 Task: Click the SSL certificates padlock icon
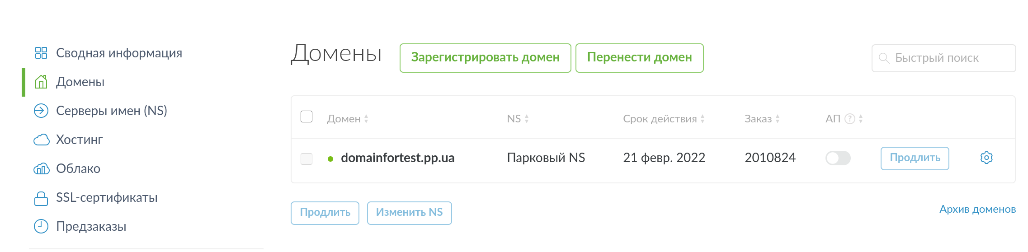(x=41, y=198)
